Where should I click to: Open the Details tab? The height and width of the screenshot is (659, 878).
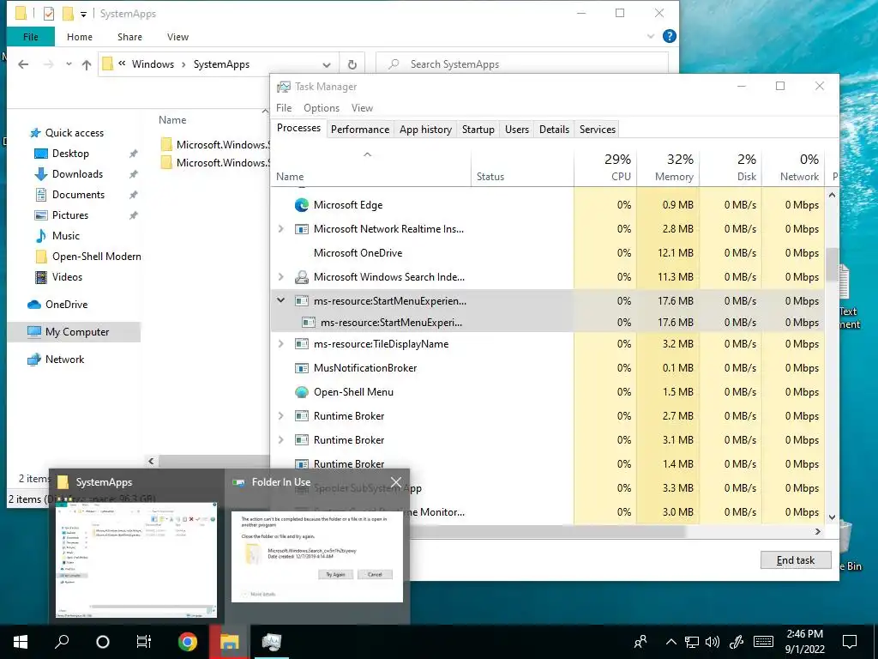pyautogui.click(x=555, y=130)
